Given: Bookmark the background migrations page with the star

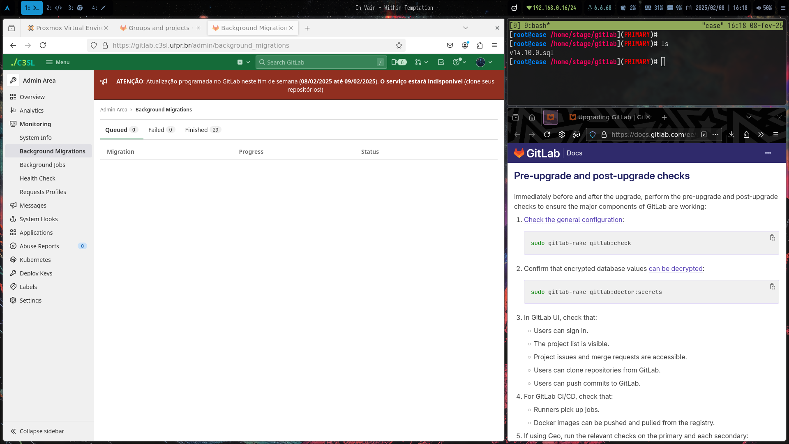Looking at the screenshot, I should tap(399, 45).
